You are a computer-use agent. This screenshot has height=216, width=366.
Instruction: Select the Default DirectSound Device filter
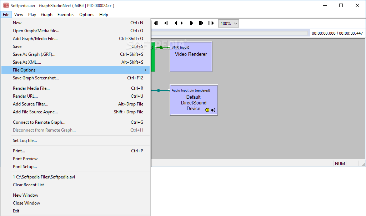(x=194, y=100)
